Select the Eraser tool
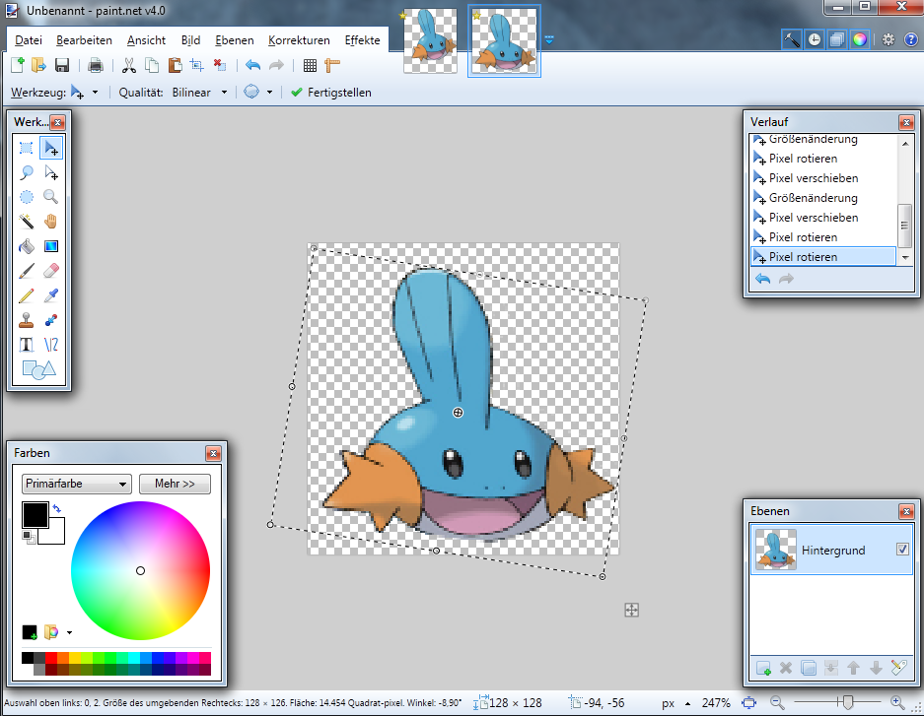Screen dimensions: 924x716 tap(51, 271)
